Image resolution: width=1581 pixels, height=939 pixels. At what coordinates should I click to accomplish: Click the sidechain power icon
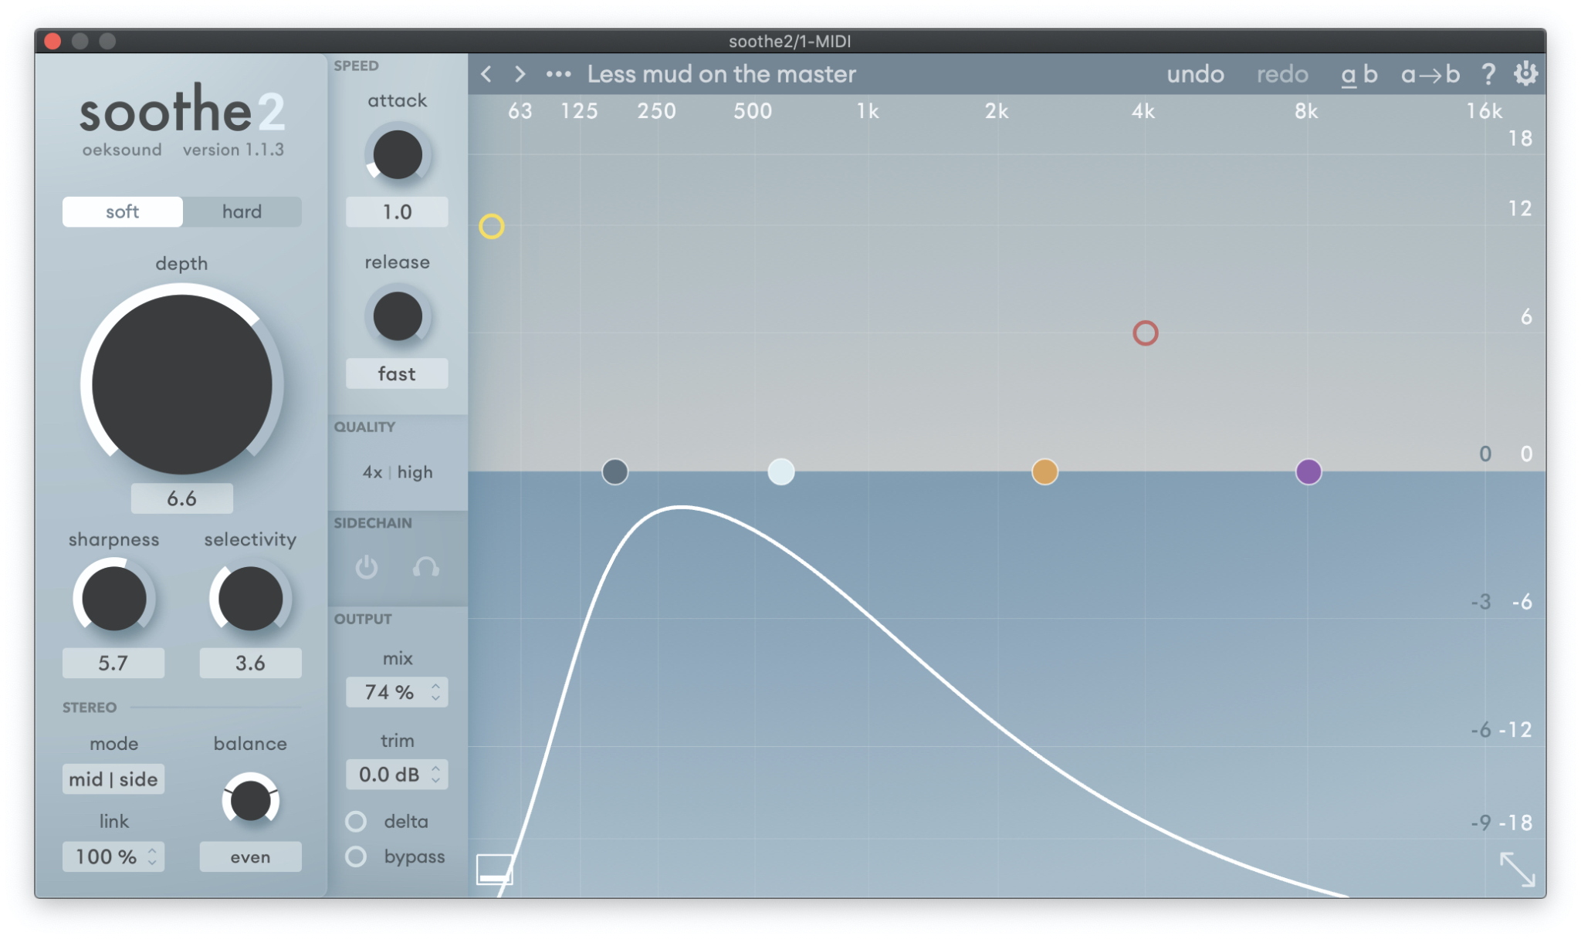click(367, 568)
